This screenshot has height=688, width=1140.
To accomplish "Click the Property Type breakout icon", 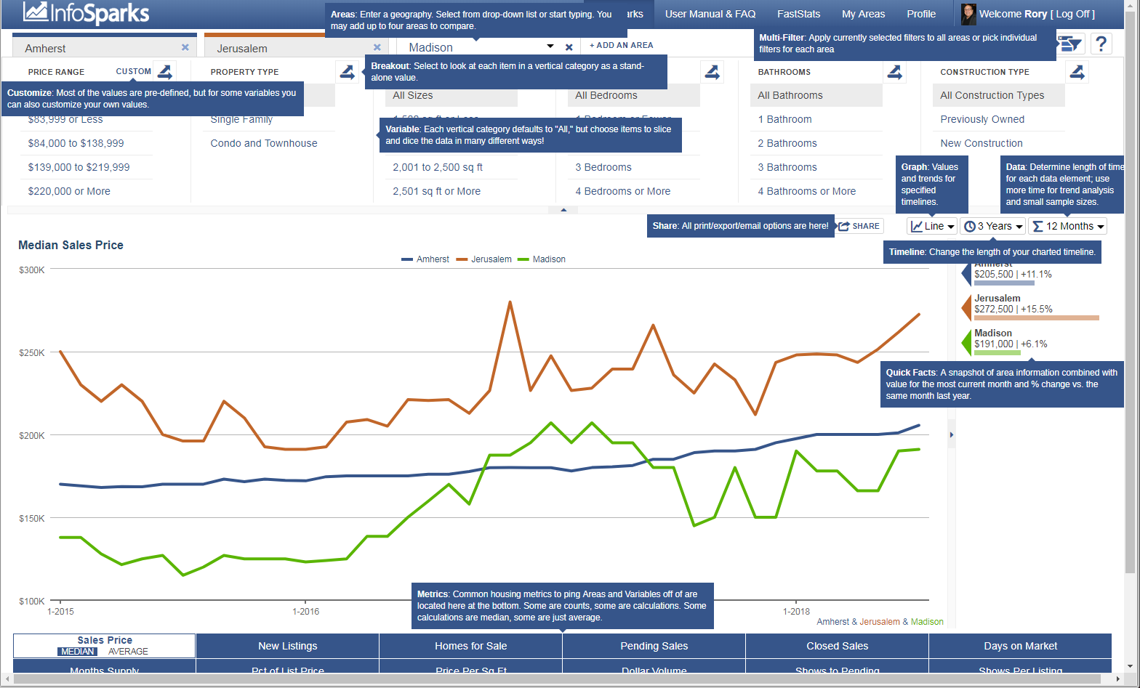I will (347, 72).
